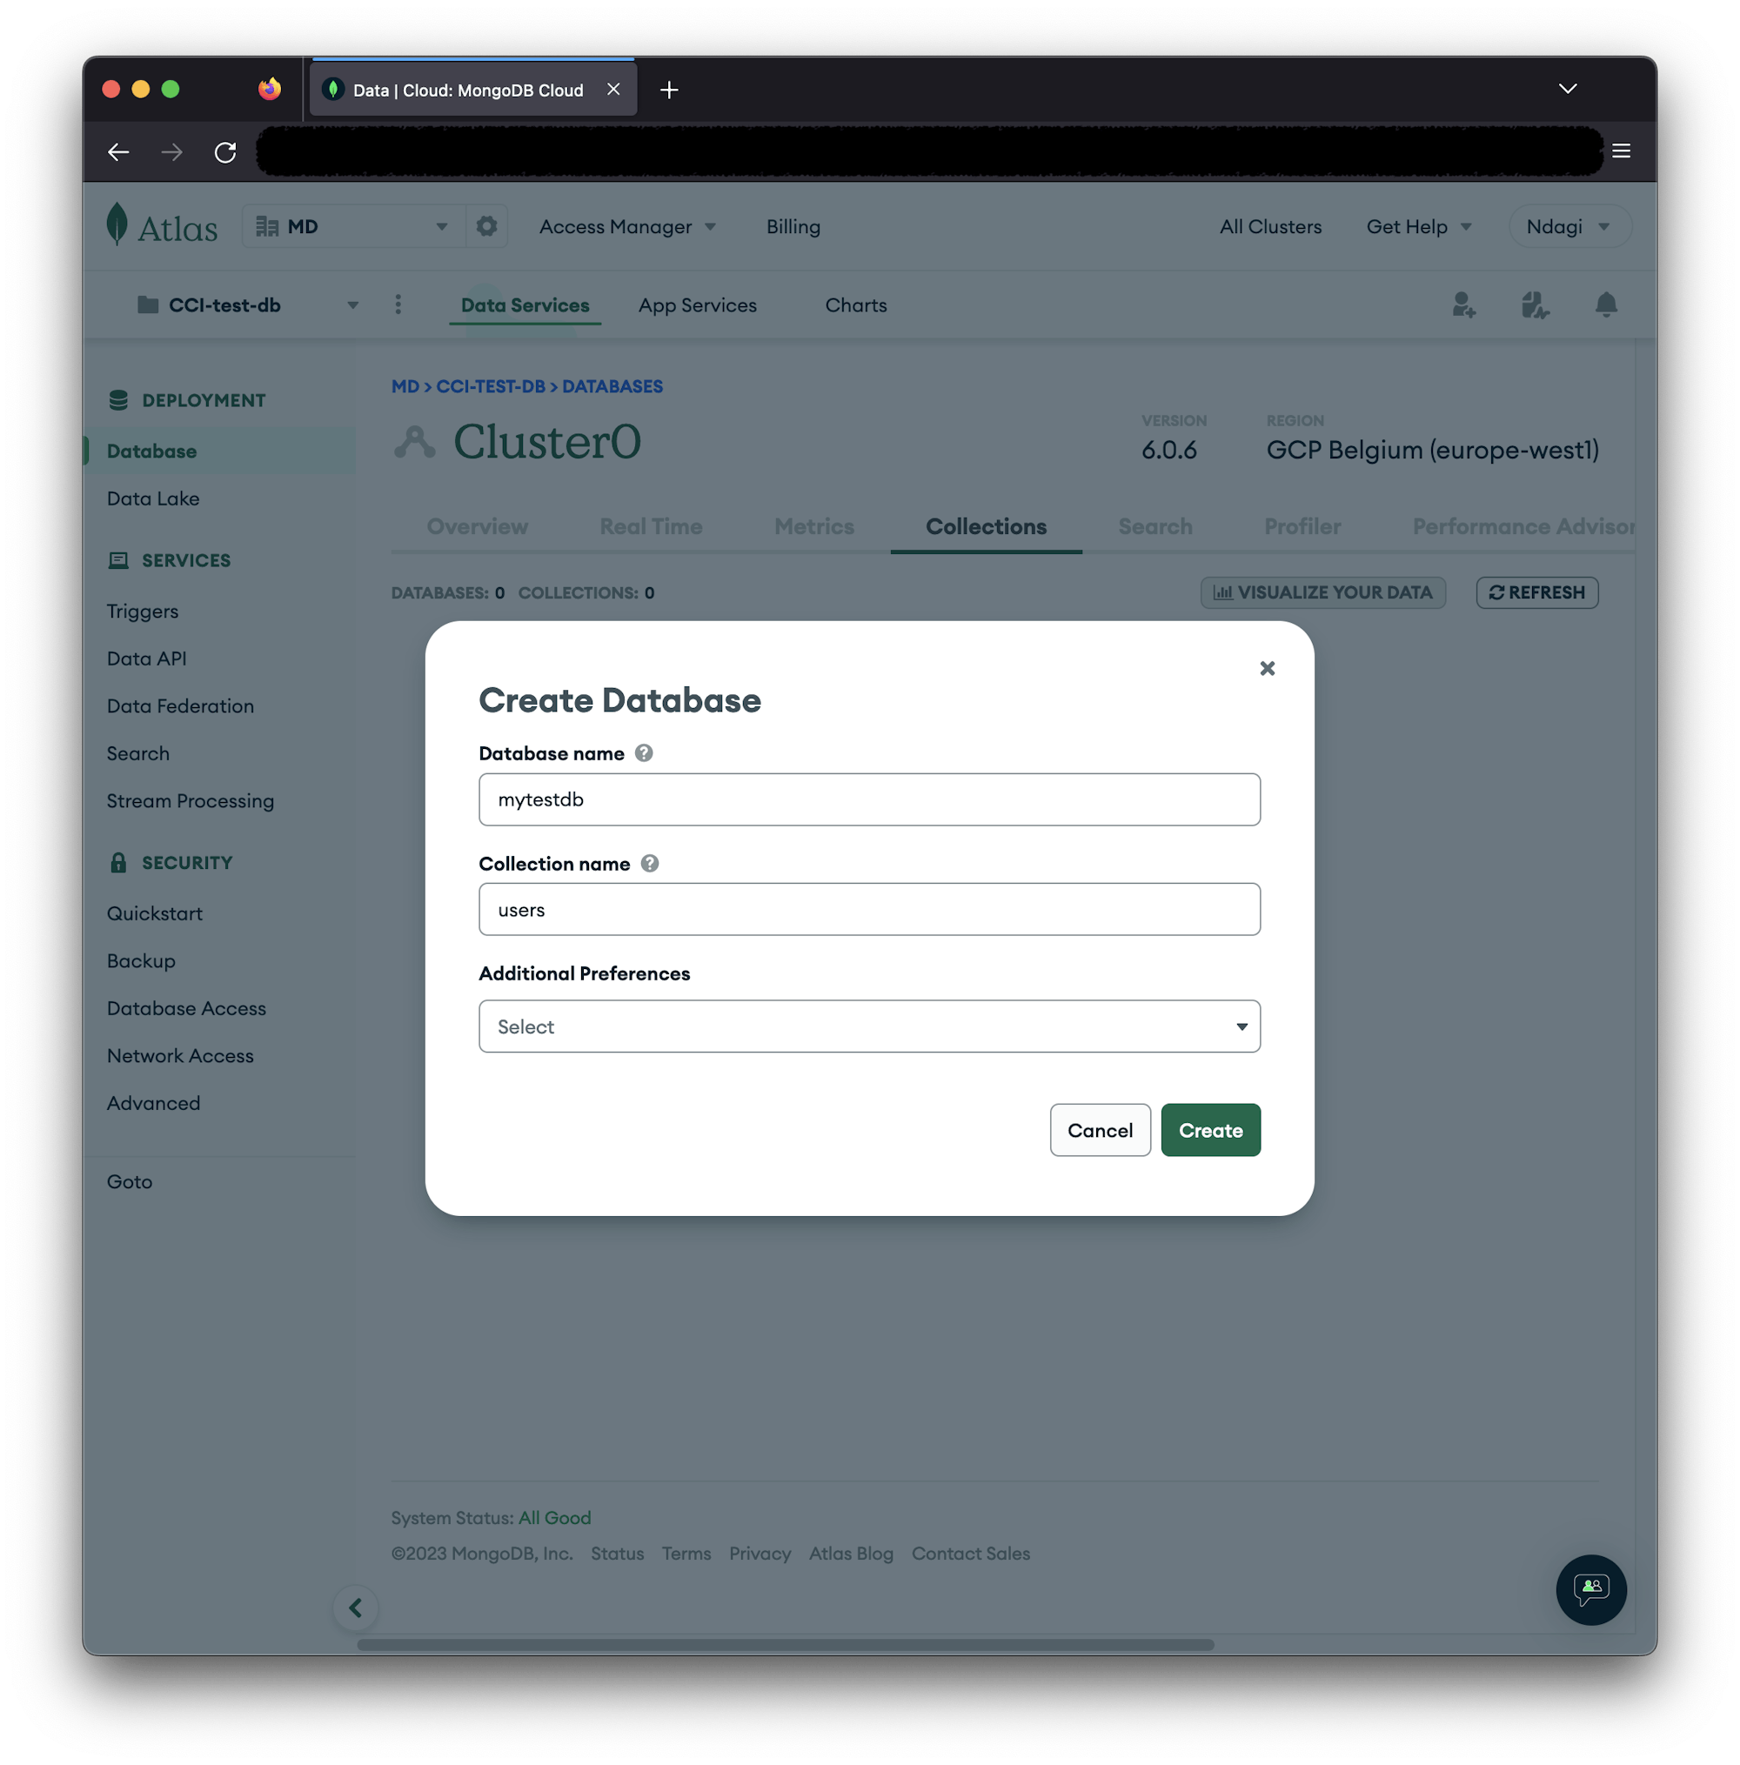Open the chat support bubble
The height and width of the screenshot is (1765, 1740).
[1590, 1589]
